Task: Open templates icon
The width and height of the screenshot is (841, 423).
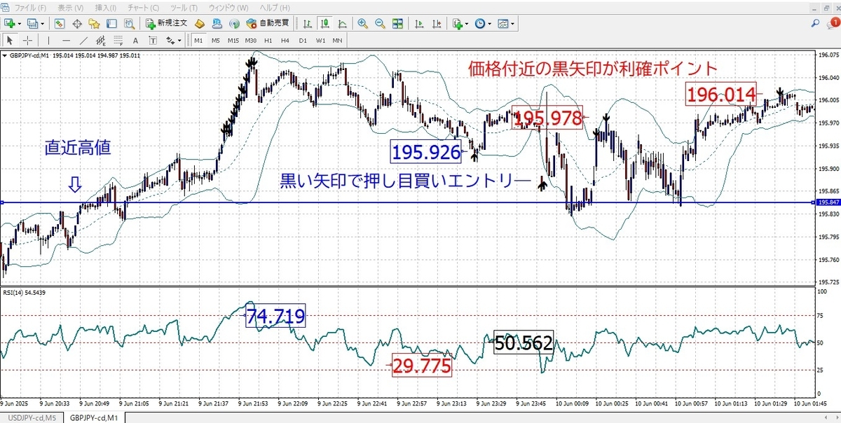Action: [503, 23]
